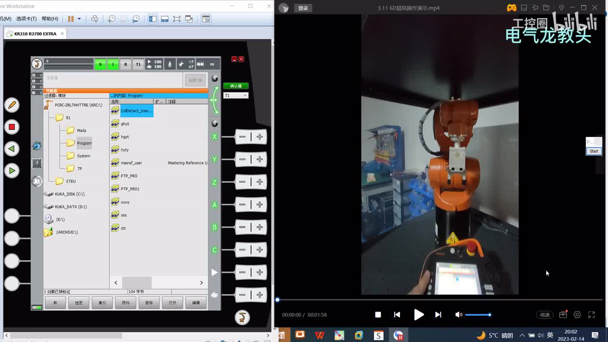Open the snapshot manager wrench-clock icon
This screenshot has height=342, width=608.
click(136, 19)
